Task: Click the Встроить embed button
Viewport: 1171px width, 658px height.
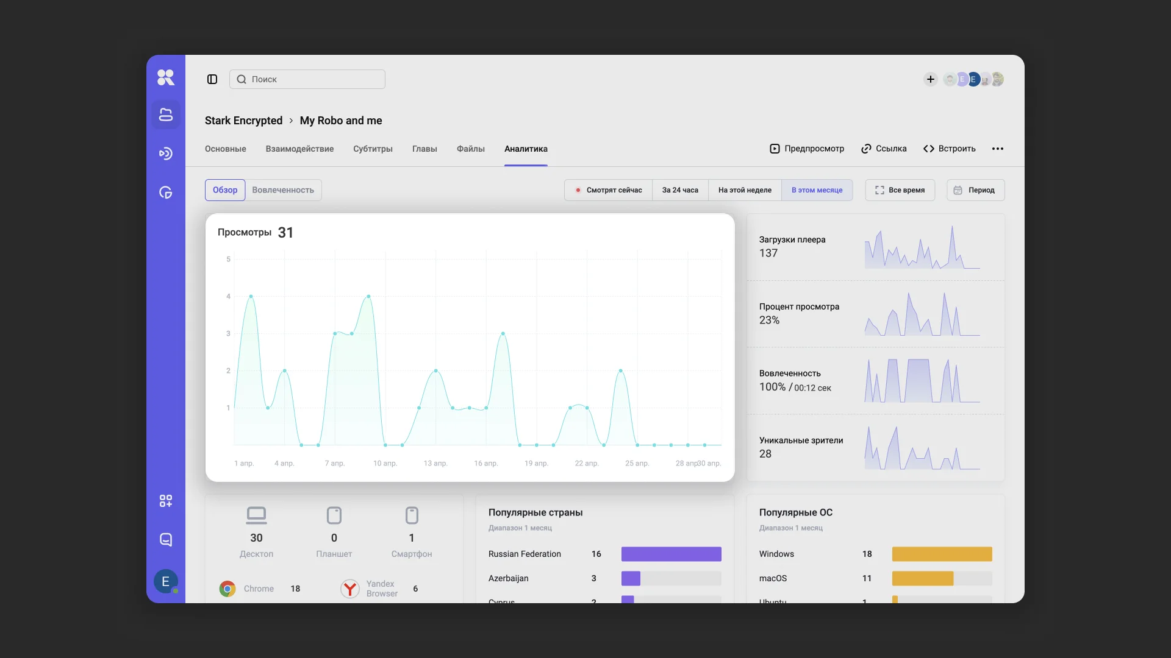Action: pyautogui.click(x=950, y=149)
